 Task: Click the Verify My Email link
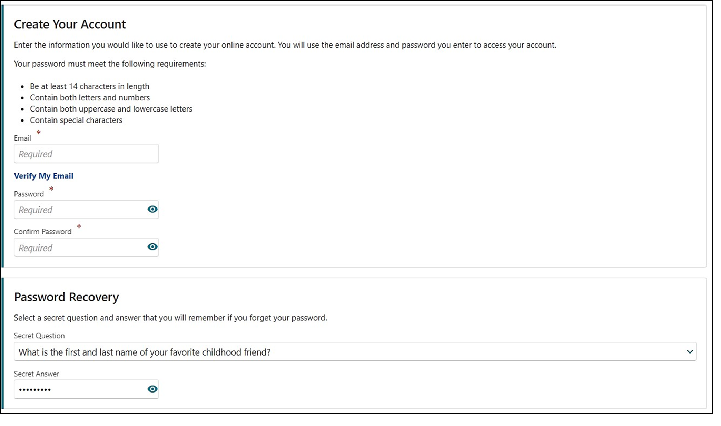(43, 176)
